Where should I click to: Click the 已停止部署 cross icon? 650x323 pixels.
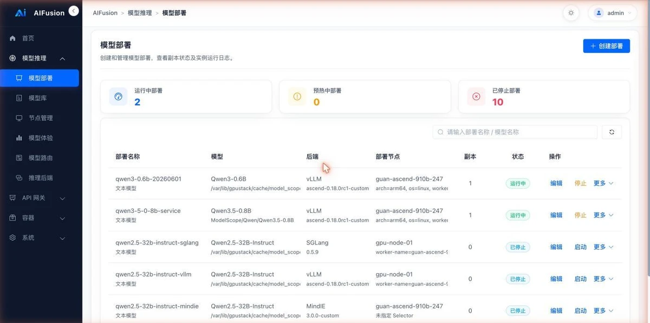pos(476,96)
